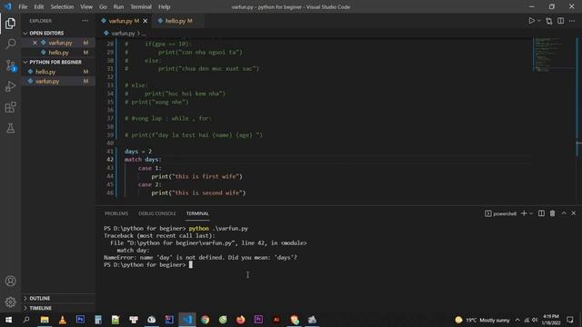582x327 pixels.
Task: Select the Terminal panel tab
Action: 197,213
